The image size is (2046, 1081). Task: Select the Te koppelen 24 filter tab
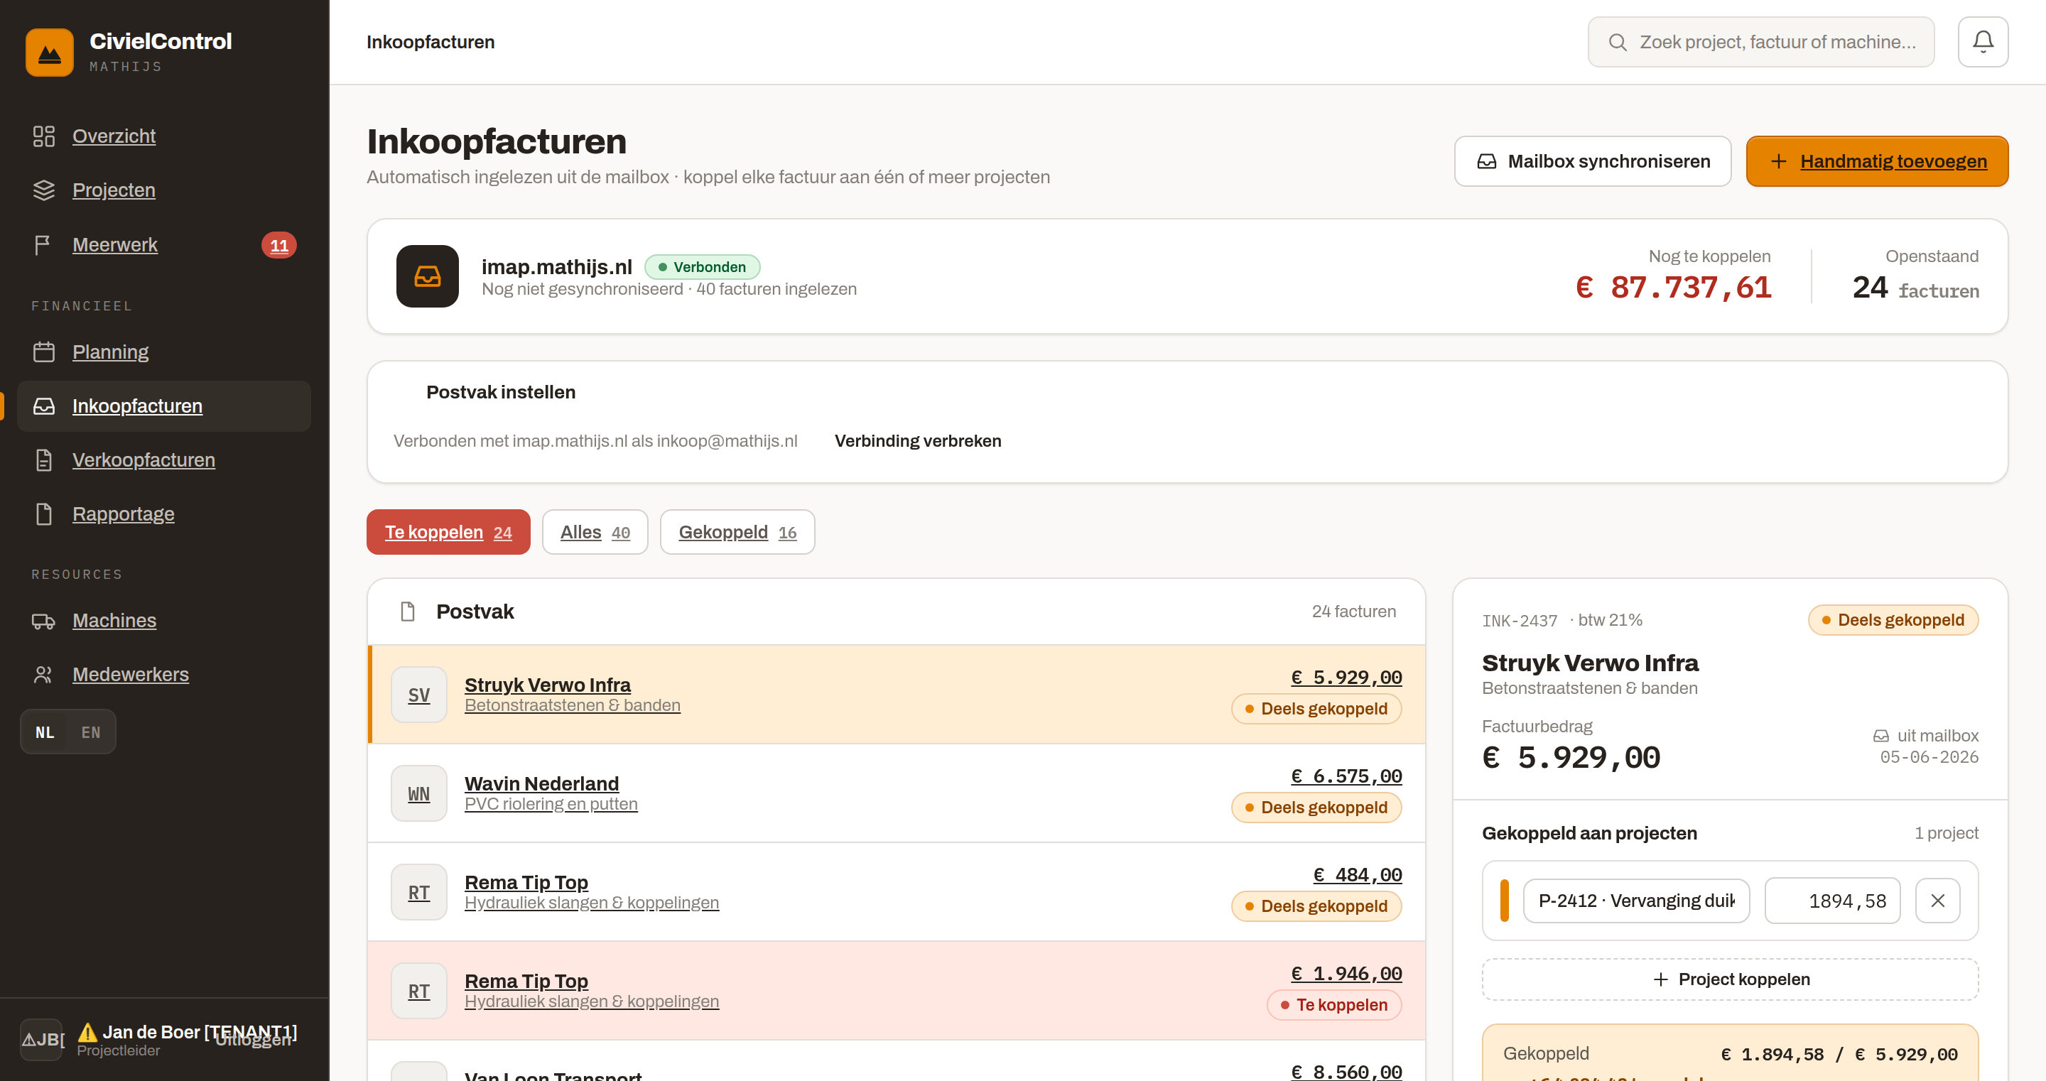point(448,532)
